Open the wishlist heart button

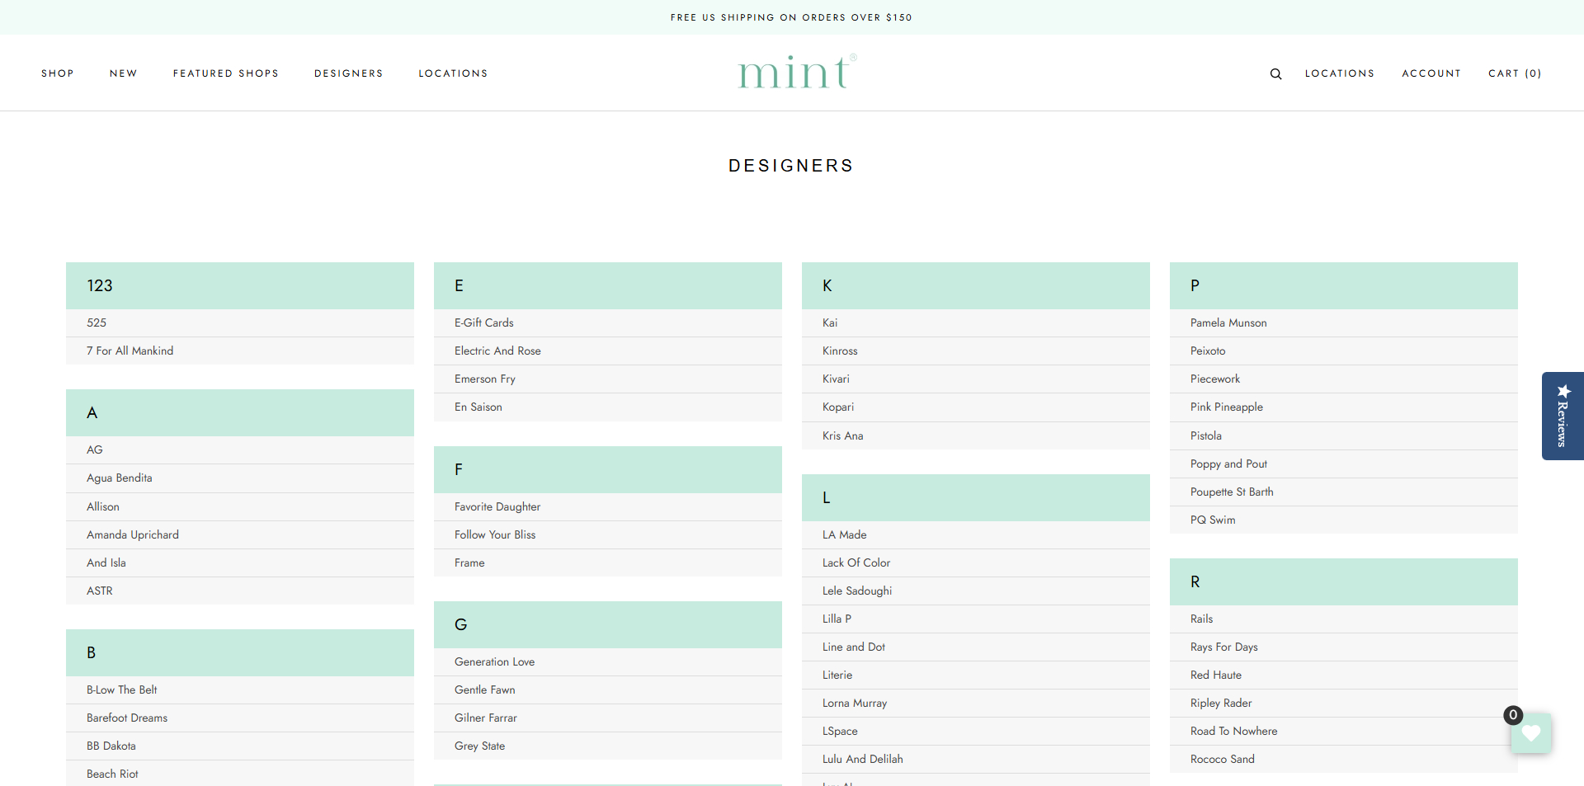(x=1531, y=732)
